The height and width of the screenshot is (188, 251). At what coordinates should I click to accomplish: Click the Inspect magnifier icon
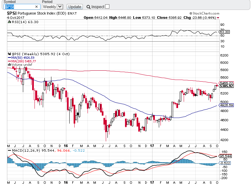pos(88,7)
